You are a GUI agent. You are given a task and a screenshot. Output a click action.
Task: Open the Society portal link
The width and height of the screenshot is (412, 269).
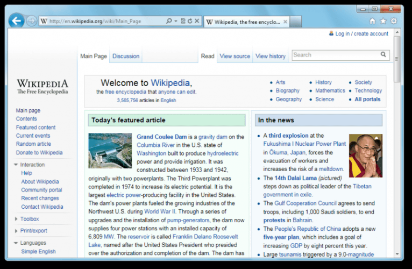[x=363, y=82]
